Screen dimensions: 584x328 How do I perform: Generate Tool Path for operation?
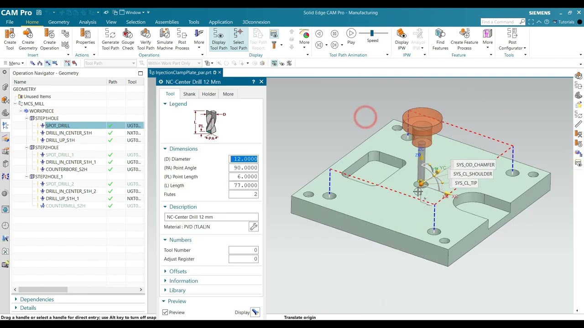[110, 39]
